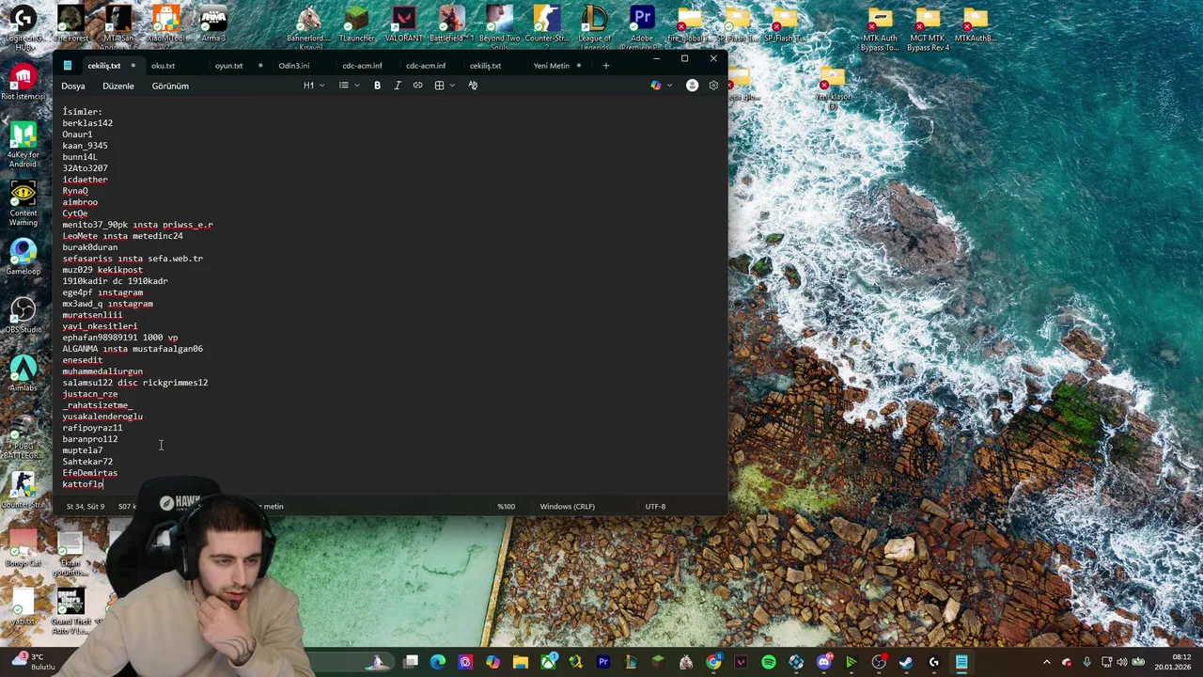Open the Görünüm menu
1203x677 pixels.
(170, 86)
